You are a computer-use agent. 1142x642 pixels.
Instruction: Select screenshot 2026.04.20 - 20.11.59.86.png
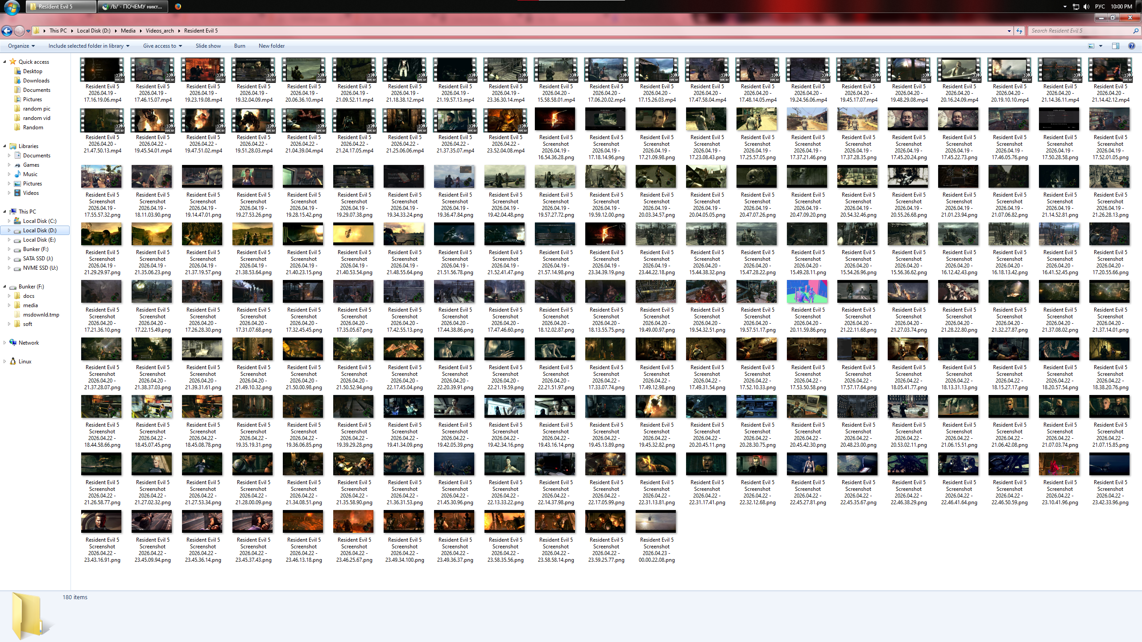[x=808, y=307]
